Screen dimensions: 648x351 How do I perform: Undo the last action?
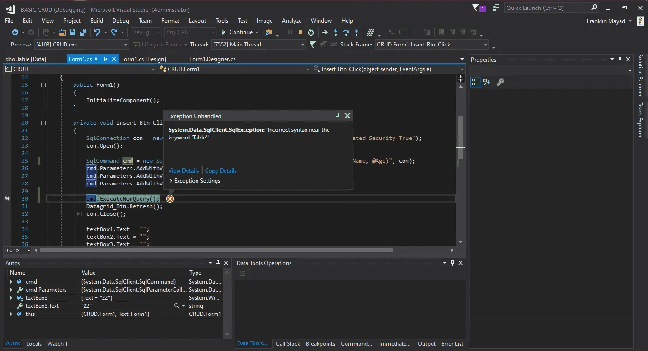click(x=97, y=32)
